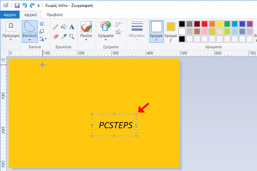Pick the blue-gray color swatch
The width and height of the screenshot is (257, 171).
point(242,31)
